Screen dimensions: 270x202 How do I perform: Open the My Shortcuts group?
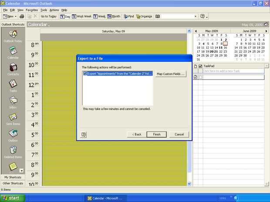(x=13, y=177)
